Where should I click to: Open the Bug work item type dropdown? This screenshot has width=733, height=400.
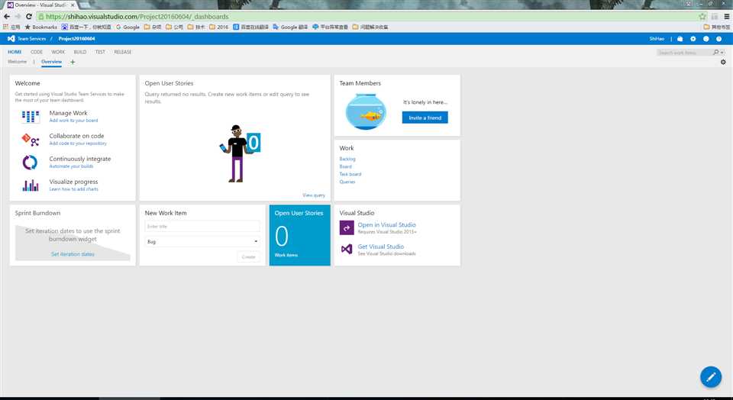(202, 241)
